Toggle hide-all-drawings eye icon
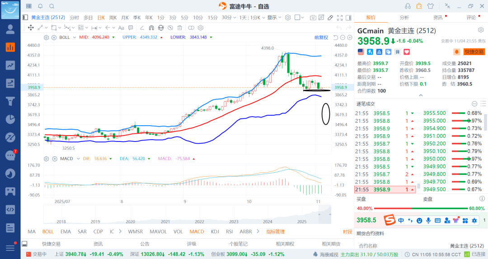 (170, 28)
